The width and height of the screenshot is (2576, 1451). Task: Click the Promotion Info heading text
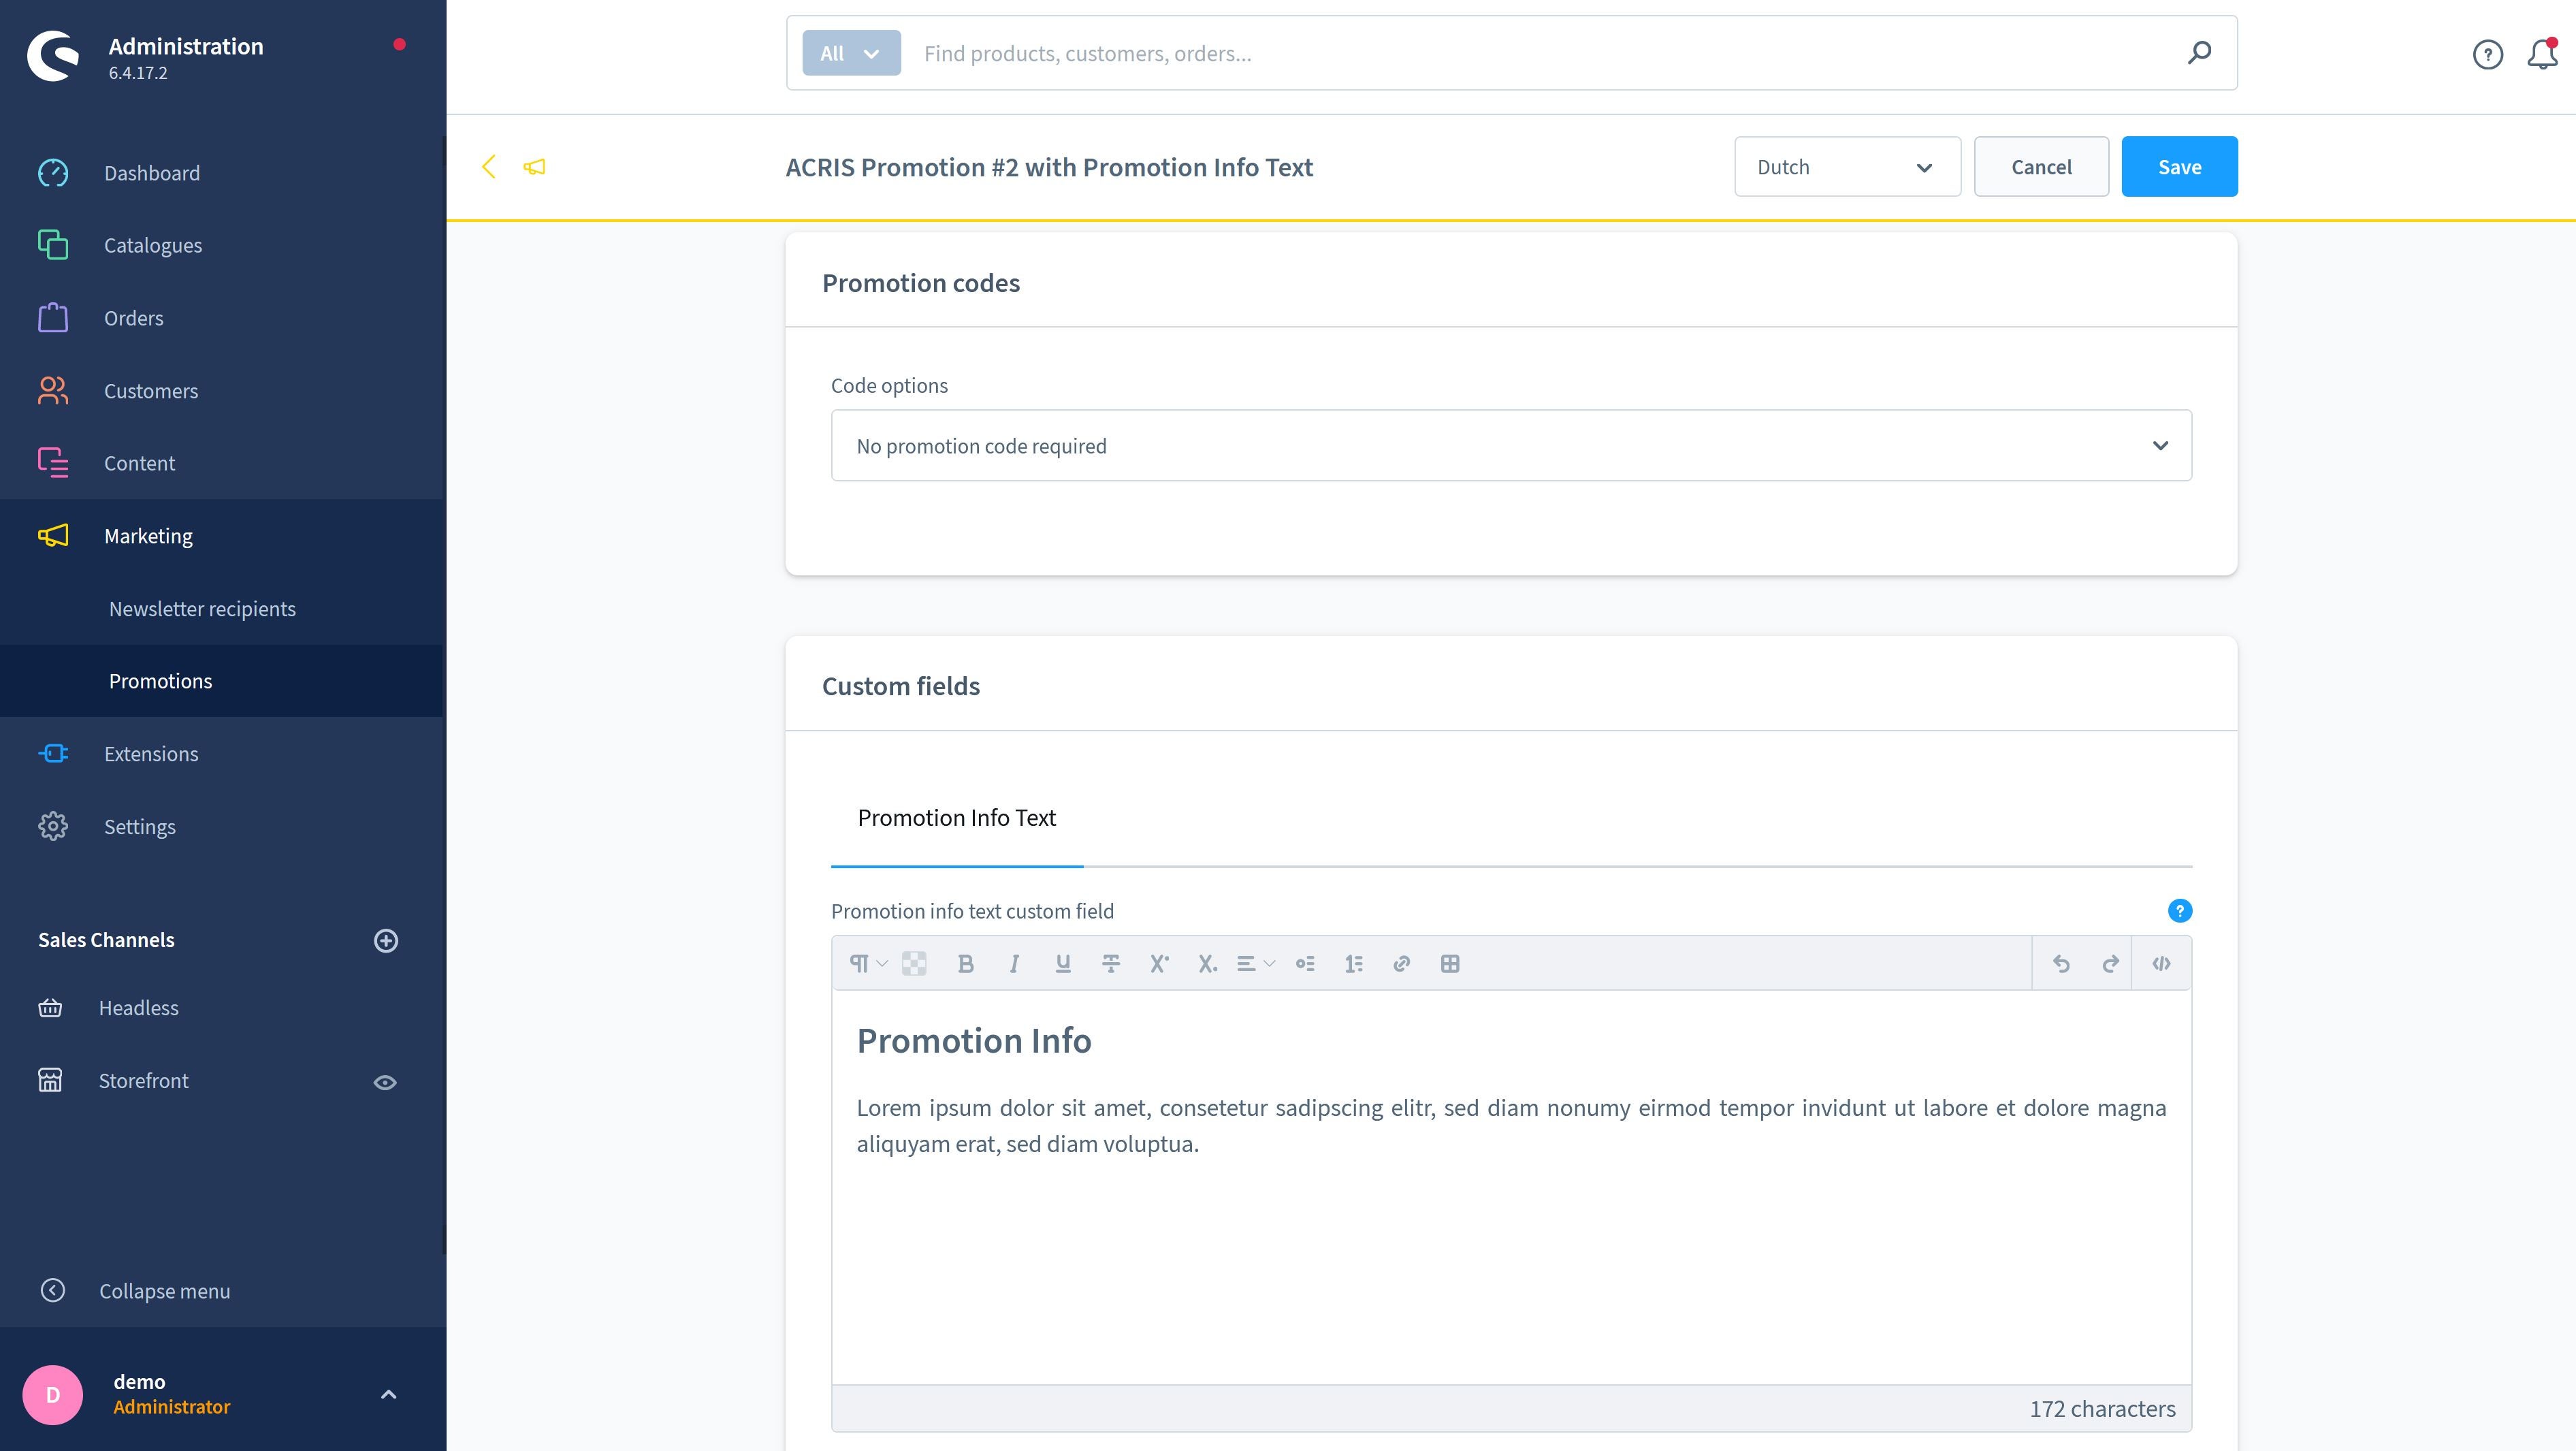point(974,1041)
